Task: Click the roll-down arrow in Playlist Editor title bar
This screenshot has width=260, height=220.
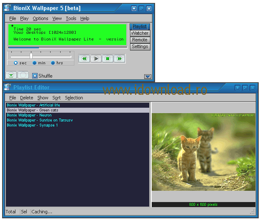Action: (237, 88)
